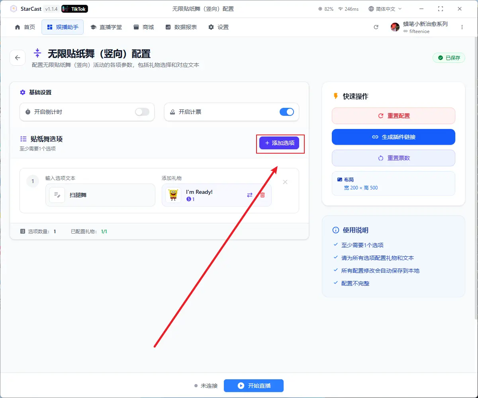
Task: Go to the 数据报表 tab
Action: click(181, 27)
